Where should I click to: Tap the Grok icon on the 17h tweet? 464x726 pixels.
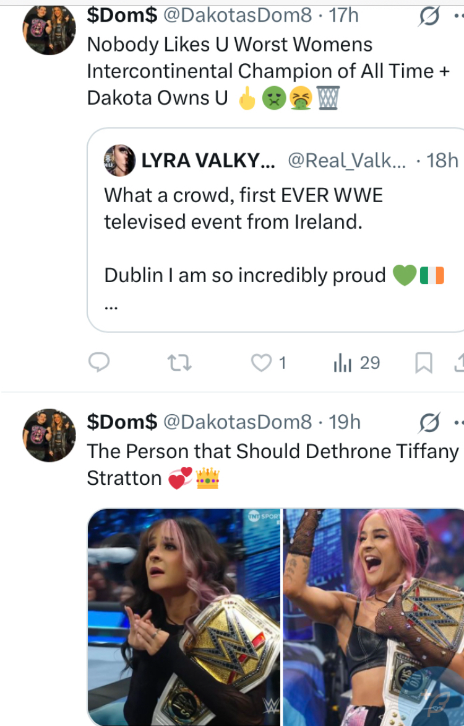click(429, 17)
